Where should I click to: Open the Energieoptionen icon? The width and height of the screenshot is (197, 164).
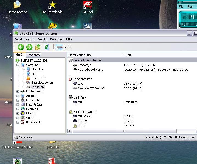tap(28, 83)
